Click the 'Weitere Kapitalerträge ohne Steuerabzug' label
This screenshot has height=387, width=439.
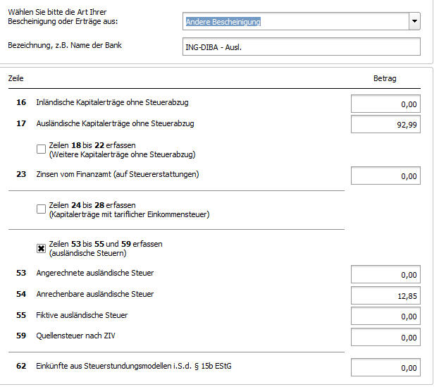click(122, 154)
